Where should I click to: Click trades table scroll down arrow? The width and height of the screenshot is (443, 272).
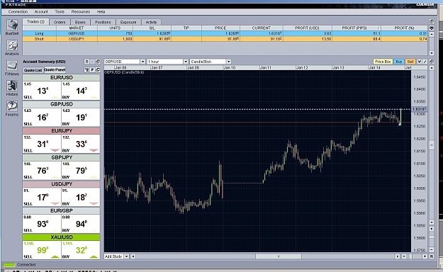[x=432, y=53]
